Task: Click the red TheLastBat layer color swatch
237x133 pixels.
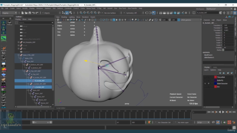Action: pyautogui.click(x=216, y=77)
